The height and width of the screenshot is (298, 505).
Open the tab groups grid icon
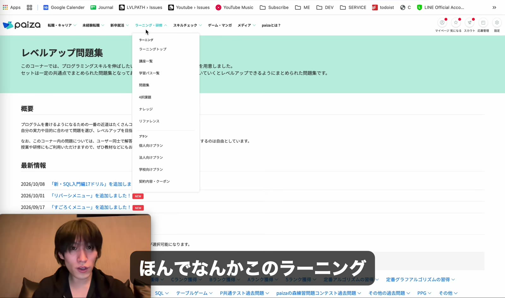tap(29, 7)
